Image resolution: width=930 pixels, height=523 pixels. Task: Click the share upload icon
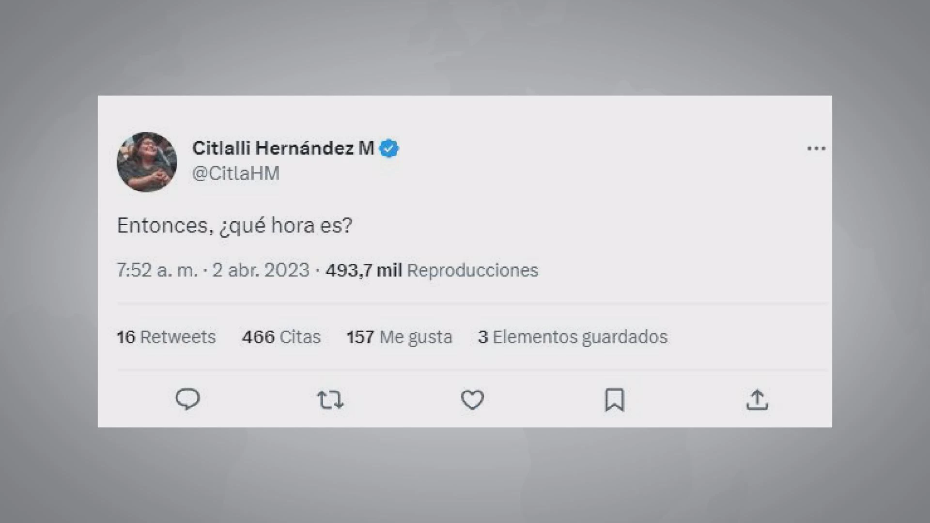757,400
